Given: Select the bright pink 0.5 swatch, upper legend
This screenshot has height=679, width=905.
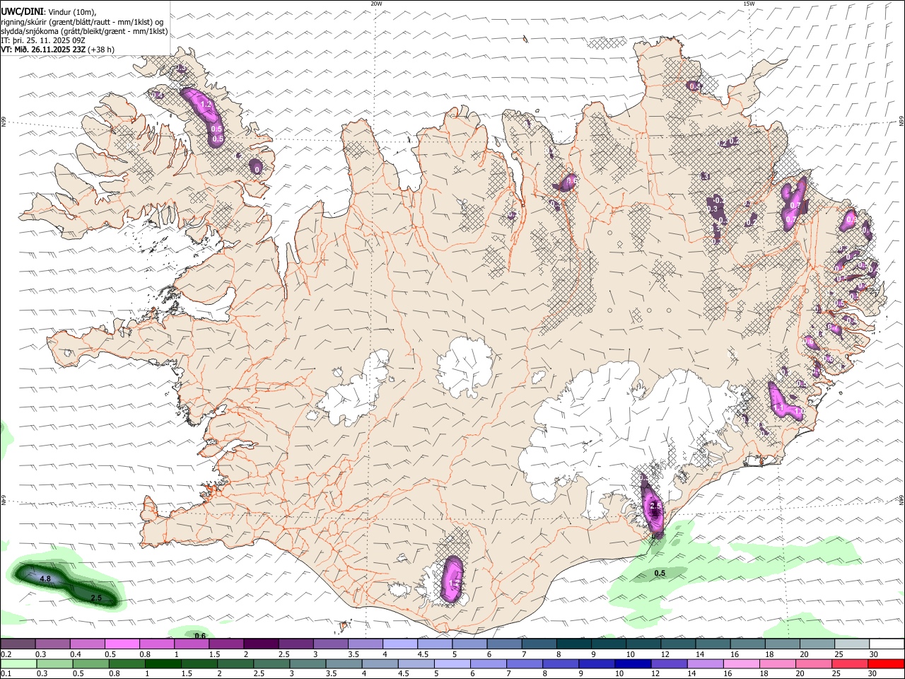Looking at the screenshot, I should [x=122, y=644].
